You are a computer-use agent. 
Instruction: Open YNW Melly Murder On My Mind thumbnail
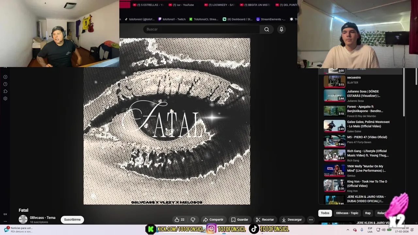pyautogui.click(x=334, y=170)
